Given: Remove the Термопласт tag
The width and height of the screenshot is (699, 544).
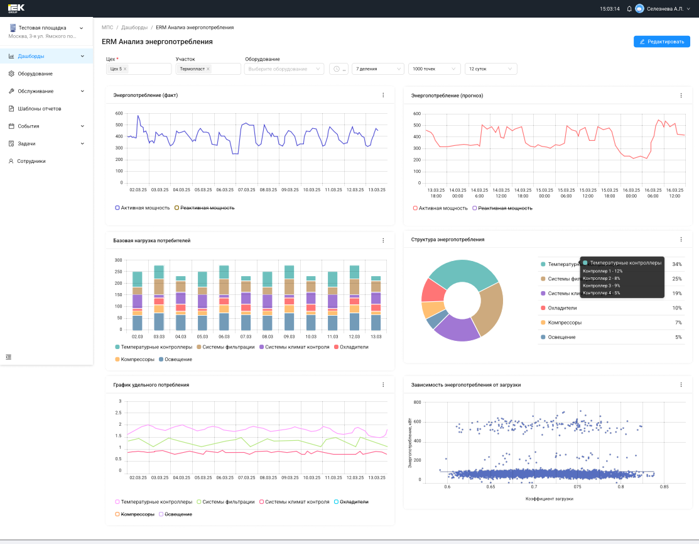Looking at the screenshot, I should click(208, 69).
